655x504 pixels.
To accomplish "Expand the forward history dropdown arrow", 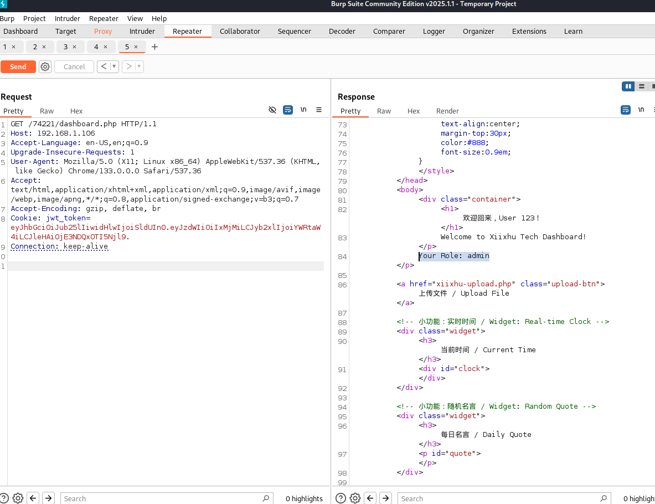I will click(139, 66).
